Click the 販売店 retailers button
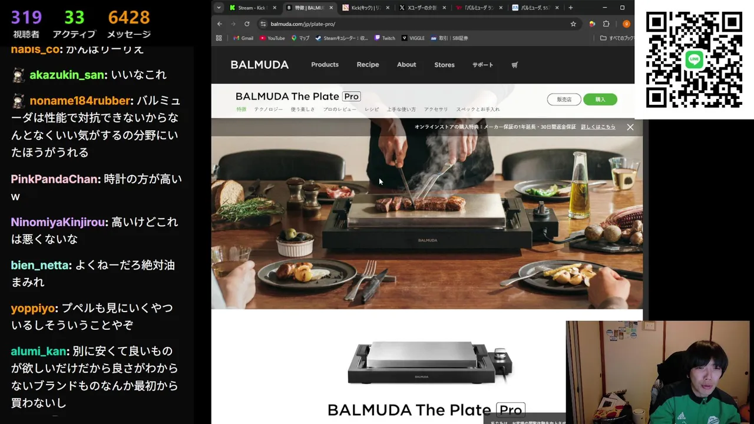 coord(564,100)
